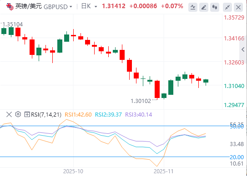The height and width of the screenshot is (176, 247).
Task: Shrink chart with the collapse arrows icon
Action: (227, 7)
